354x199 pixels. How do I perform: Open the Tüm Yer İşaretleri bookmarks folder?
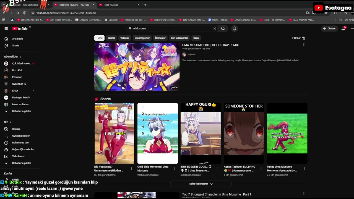coord(346,20)
